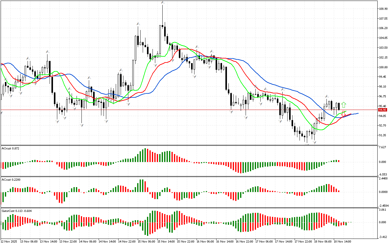Click the green up arrow signal
This screenshot has width=392, height=245.
click(344, 104)
